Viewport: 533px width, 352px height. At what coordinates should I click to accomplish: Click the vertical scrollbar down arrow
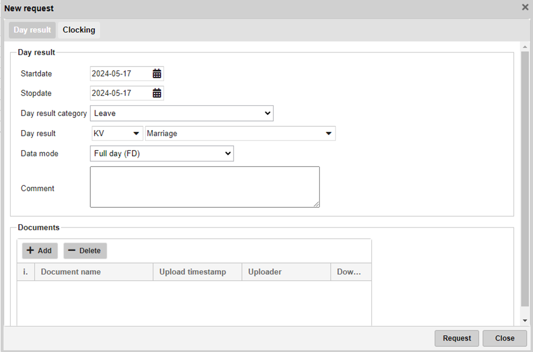tap(525, 320)
